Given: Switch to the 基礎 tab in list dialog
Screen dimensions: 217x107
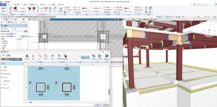Looking at the screenshot, I should coord(9,55).
